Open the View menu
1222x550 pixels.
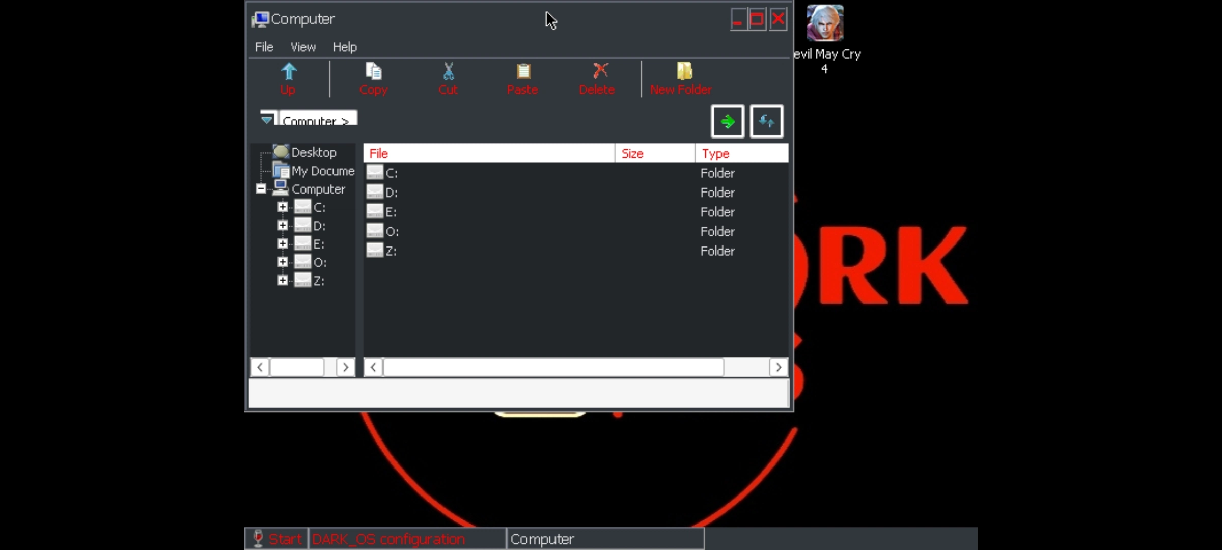303,47
